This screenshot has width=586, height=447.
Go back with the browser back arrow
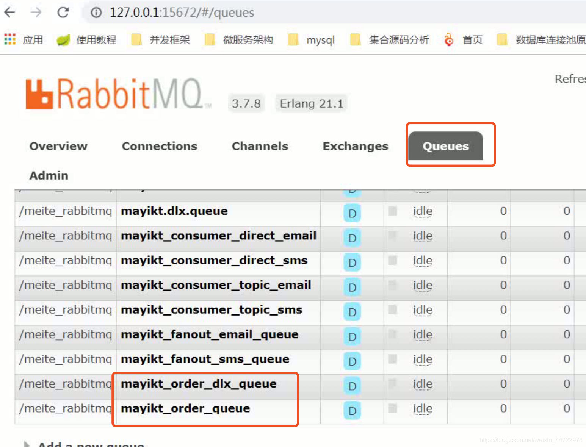click(9, 13)
